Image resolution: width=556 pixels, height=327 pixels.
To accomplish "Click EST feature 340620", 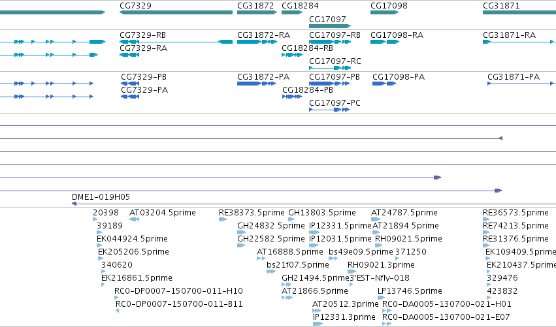I will [x=103, y=272].
